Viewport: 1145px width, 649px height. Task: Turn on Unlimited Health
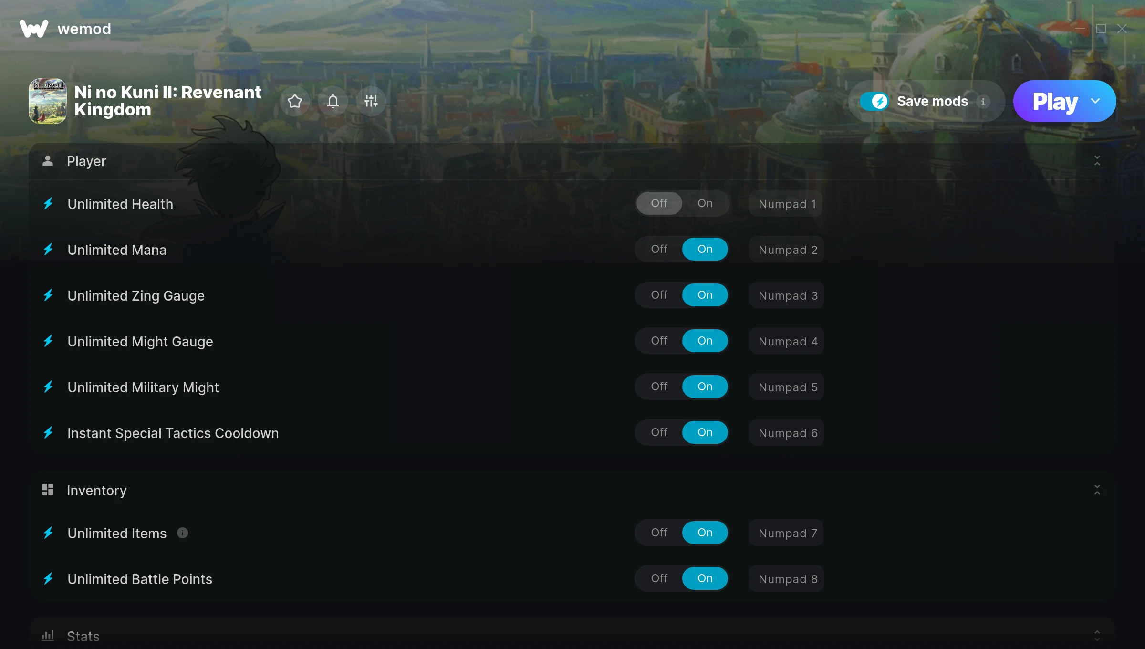705,203
